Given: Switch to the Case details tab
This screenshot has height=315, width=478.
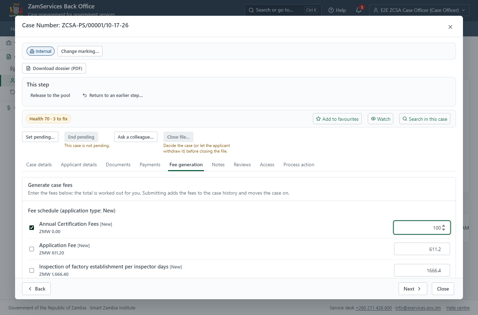Looking at the screenshot, I should click(x=39, y=164).
